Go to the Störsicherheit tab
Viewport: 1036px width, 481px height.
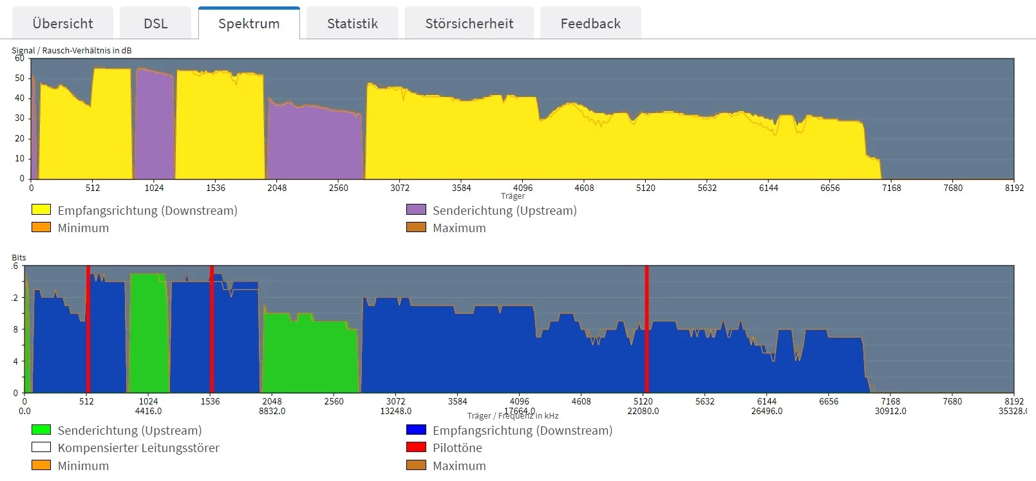[469, 23]
